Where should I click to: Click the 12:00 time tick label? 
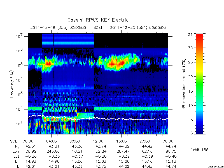(x=98, y=141)
